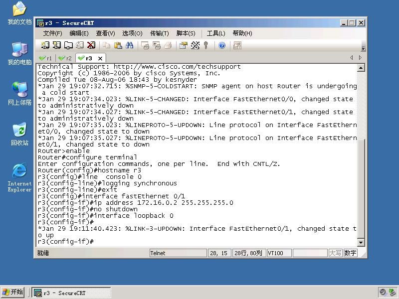
Task: Select the Internet Explorer desktop icon
Action: 19,177
